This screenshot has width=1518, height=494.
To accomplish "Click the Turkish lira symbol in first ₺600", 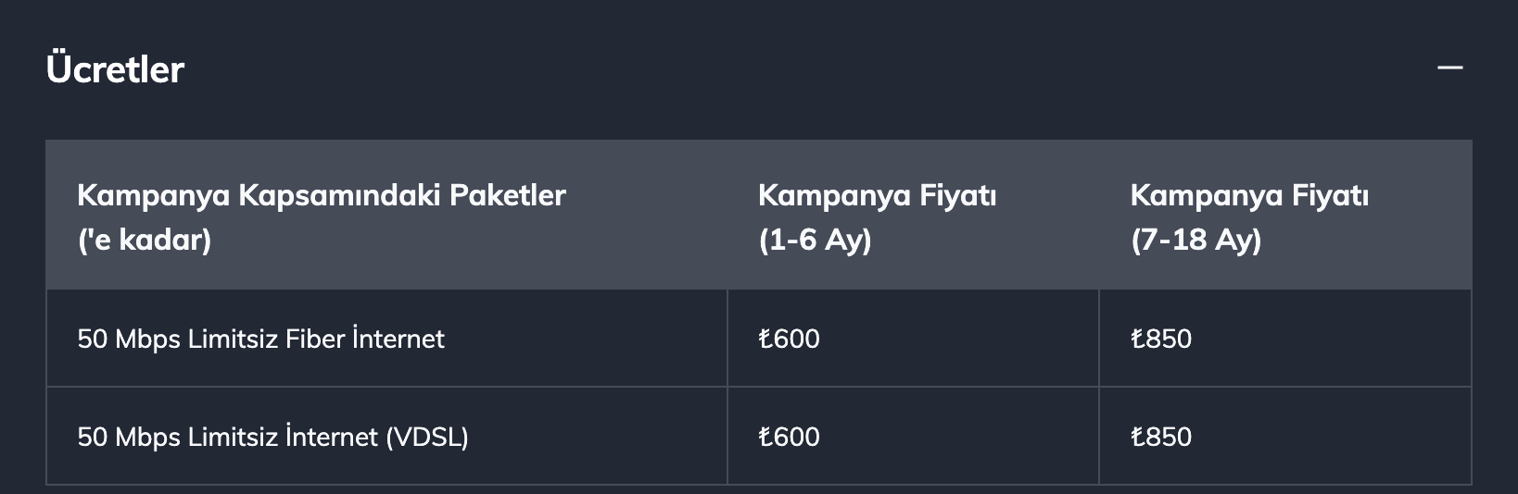I will [765, 339].
